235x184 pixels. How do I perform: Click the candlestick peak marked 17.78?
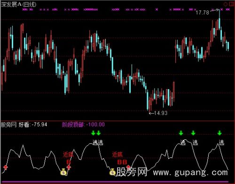pyautogui.click(x=219, y=20)
